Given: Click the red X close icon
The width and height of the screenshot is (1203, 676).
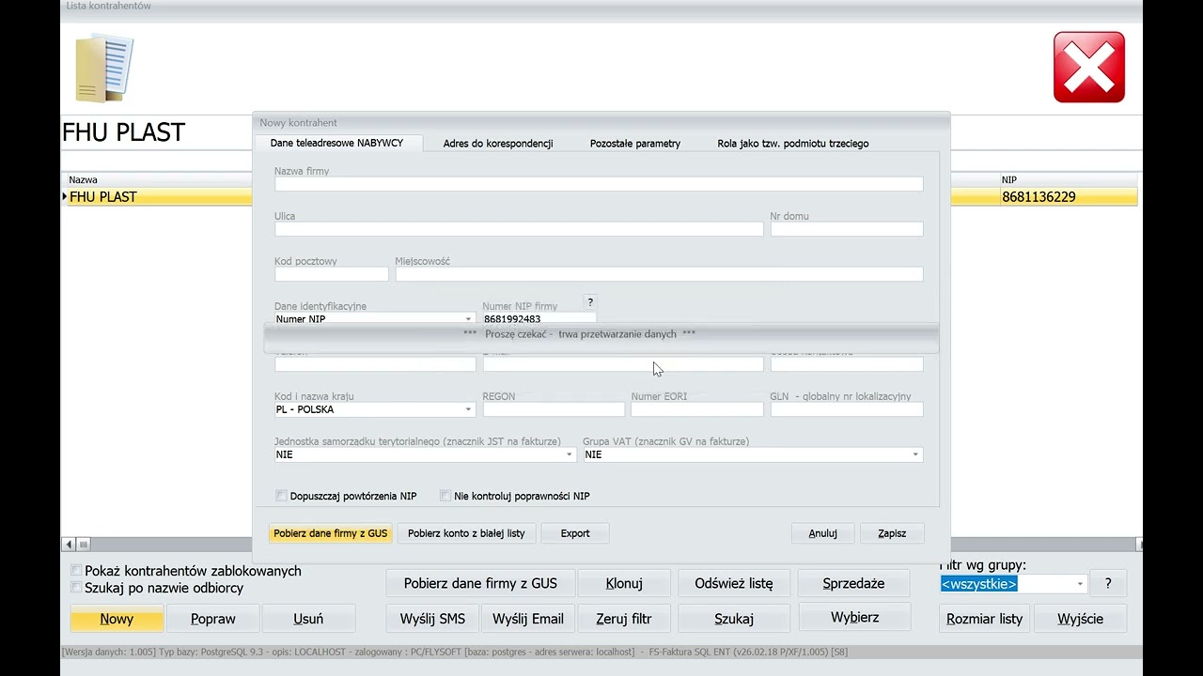Looking at the screenshot, I should pyautogui.click(x=1089, y=67).
